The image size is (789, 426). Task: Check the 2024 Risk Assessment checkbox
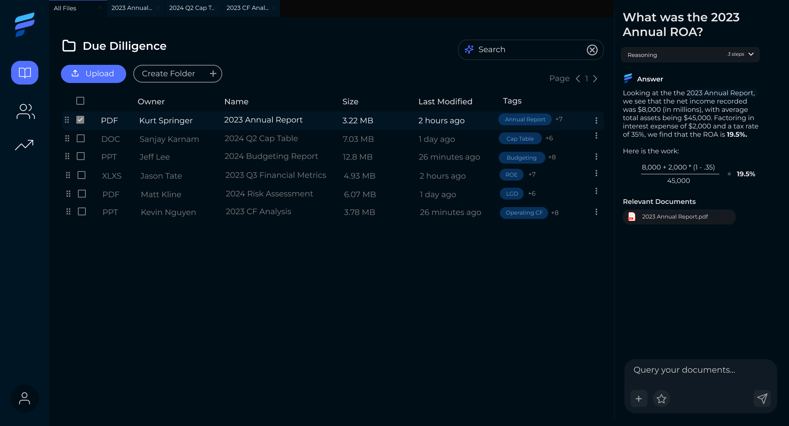click(82, 194)
